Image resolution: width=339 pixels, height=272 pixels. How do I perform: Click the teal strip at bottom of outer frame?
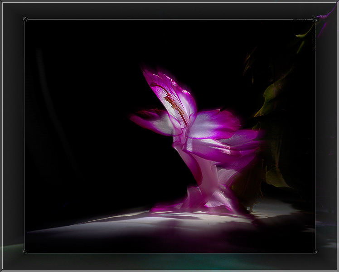(x=169, y=261)
